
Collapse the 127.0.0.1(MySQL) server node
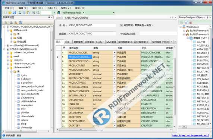coord(4,49)
